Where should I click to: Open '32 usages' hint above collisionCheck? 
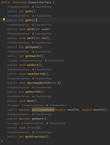coord(13,105)
